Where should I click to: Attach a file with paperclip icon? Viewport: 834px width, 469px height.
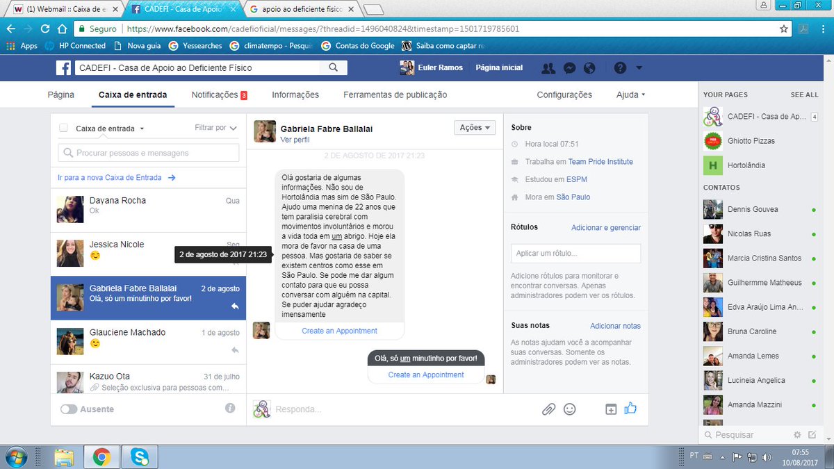(549, 409)
